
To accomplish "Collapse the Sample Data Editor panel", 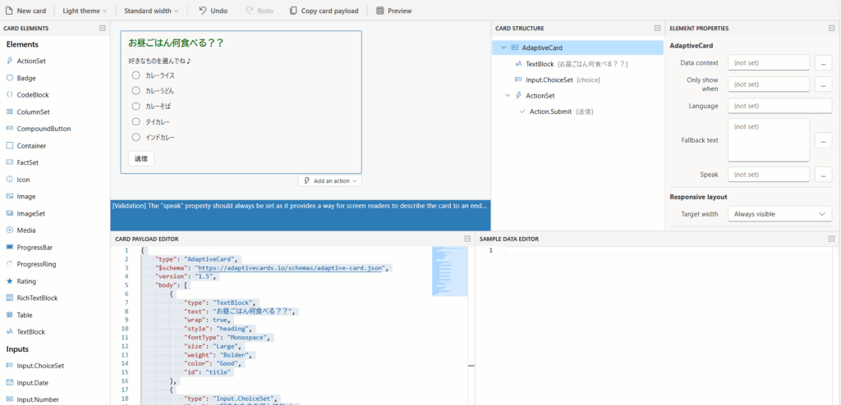I will 831,239.
